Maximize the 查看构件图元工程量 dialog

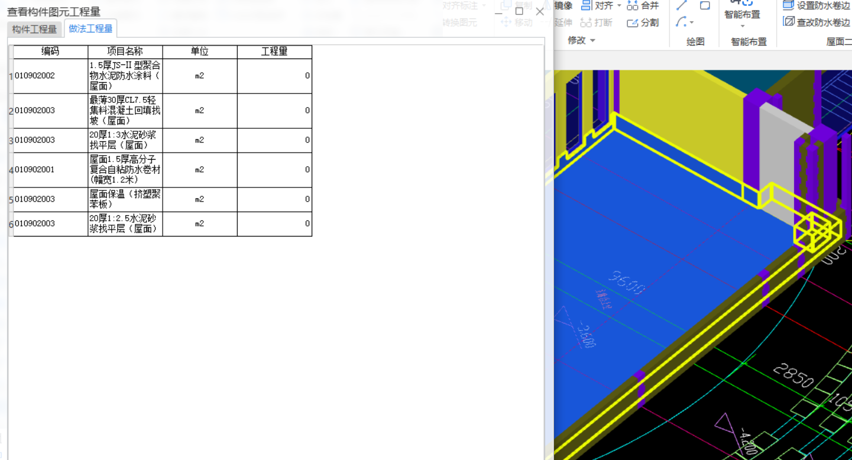[x=519, y=11]
